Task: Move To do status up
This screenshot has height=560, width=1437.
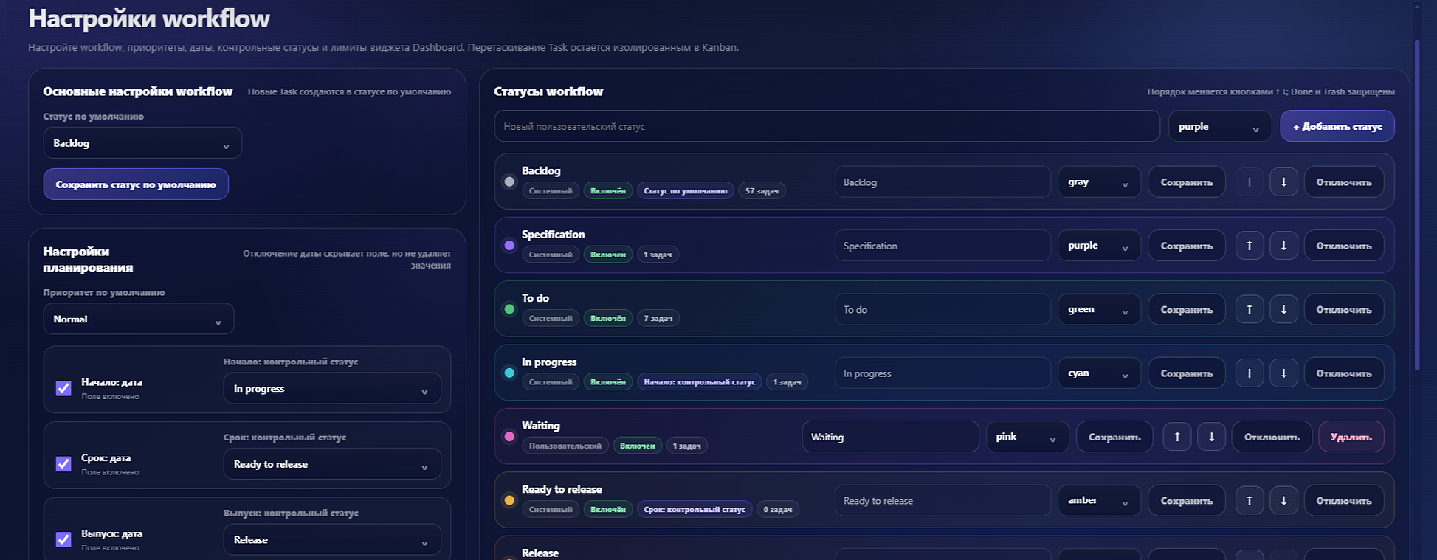Action: [x=1250, y=310]
